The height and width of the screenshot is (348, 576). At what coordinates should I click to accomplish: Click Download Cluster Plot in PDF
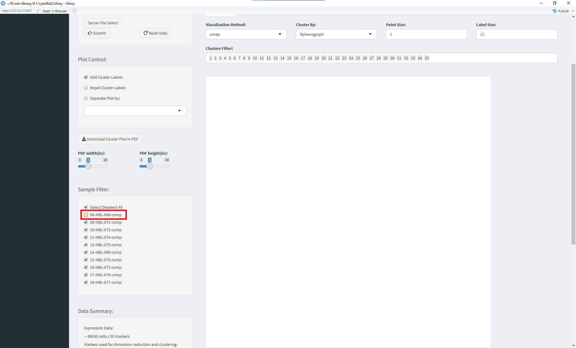point(110,139)
